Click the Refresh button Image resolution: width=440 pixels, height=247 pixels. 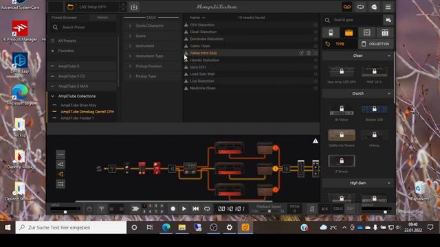102,17
